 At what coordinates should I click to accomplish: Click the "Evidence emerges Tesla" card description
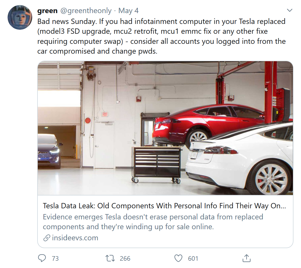coord(153,222)
